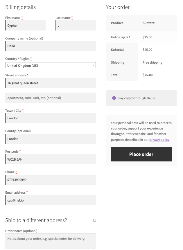The image size is (183, 250).
Task: Focus the Phone number field
Action: pos(51,180)
